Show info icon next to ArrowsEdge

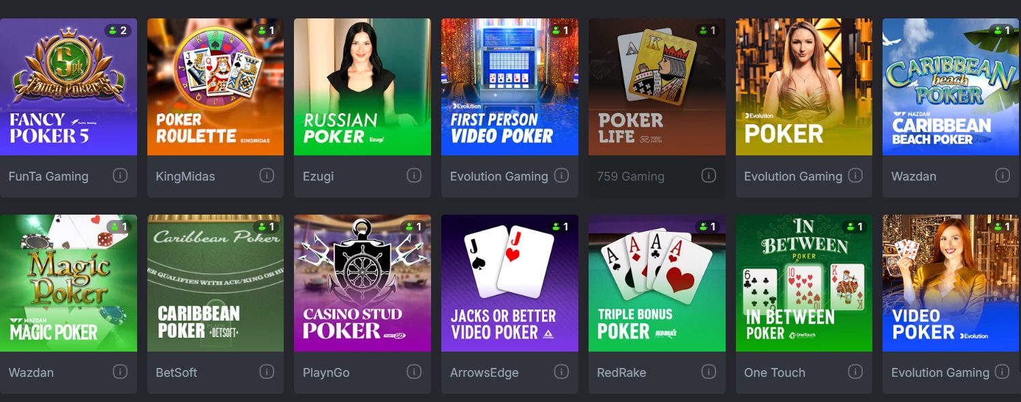point(561,372)
